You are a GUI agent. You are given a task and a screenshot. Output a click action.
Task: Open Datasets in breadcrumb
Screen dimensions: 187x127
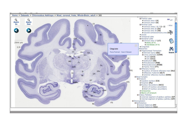[x=25, y=15]
